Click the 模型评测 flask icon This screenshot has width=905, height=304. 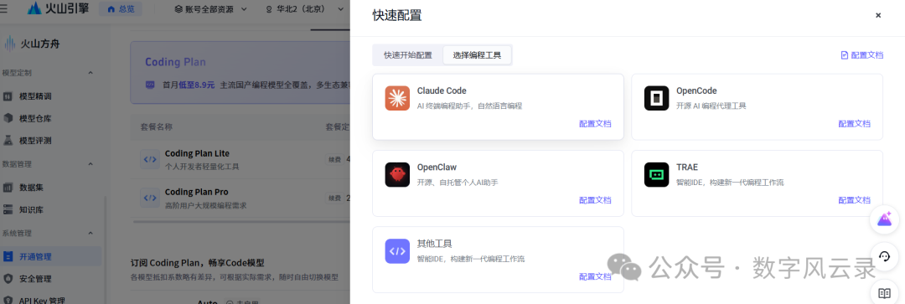[8, 140]
